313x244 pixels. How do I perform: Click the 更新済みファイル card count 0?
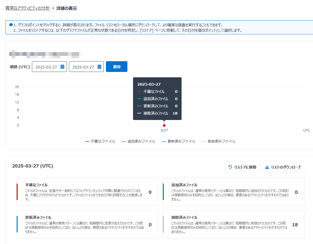click(150, 225)
